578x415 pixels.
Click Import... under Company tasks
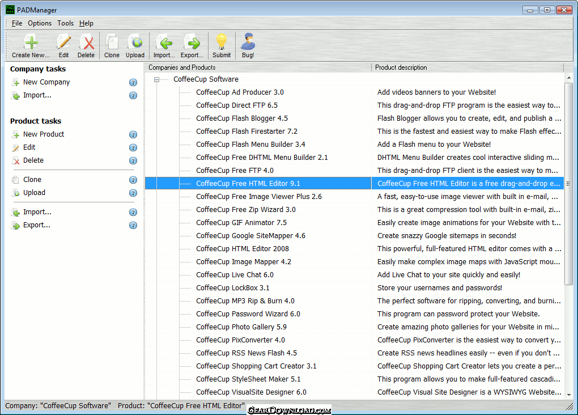37,95
